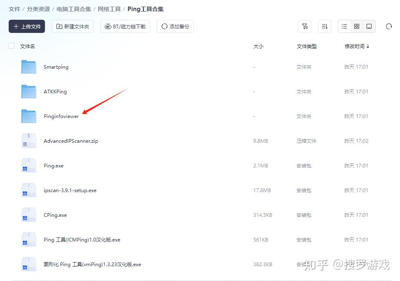Refresh the file list
The height and width of the screenshot is (281, 400).
389,26
